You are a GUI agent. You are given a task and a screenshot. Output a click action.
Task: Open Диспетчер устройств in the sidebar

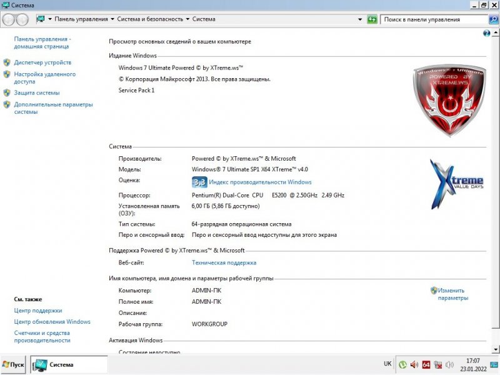click(42, 62)
